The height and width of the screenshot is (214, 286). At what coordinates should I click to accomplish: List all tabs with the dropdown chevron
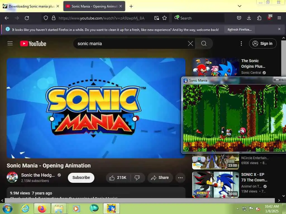tap(240, 6)
